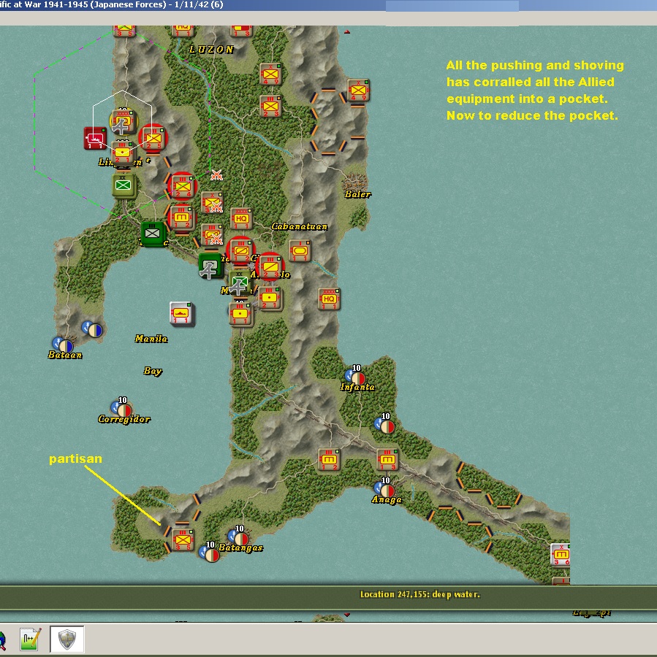Select the red naval counter off Lingayen
Viewport: 657px width, 657px height.
95,138
